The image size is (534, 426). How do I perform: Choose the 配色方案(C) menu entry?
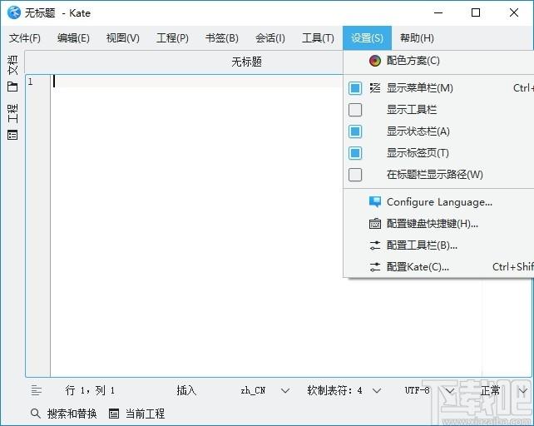tap(439, 61)
